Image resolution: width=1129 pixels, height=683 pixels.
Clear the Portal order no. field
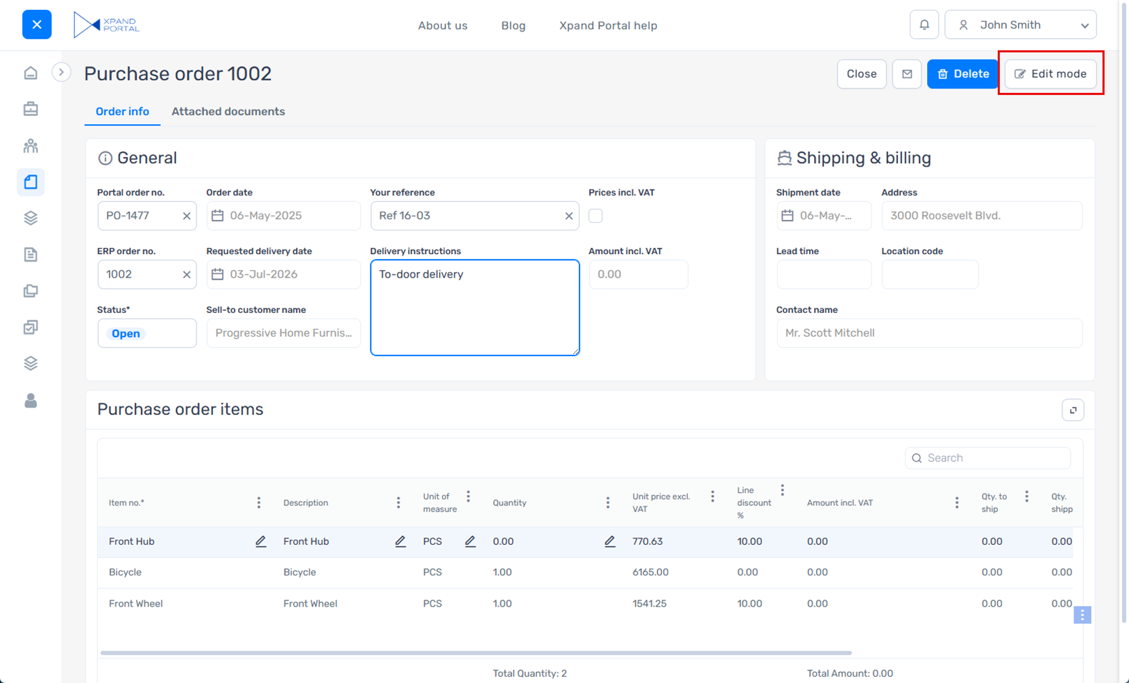coord(187,216)
